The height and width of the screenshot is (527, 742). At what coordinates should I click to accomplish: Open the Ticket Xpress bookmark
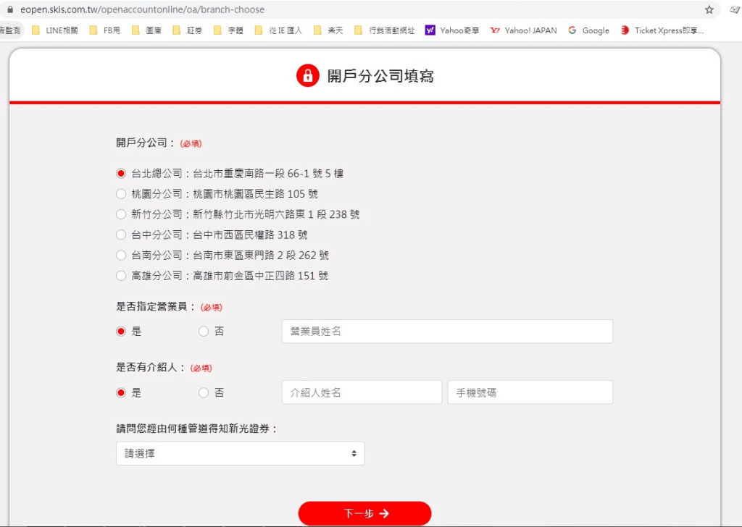point(662,30)
